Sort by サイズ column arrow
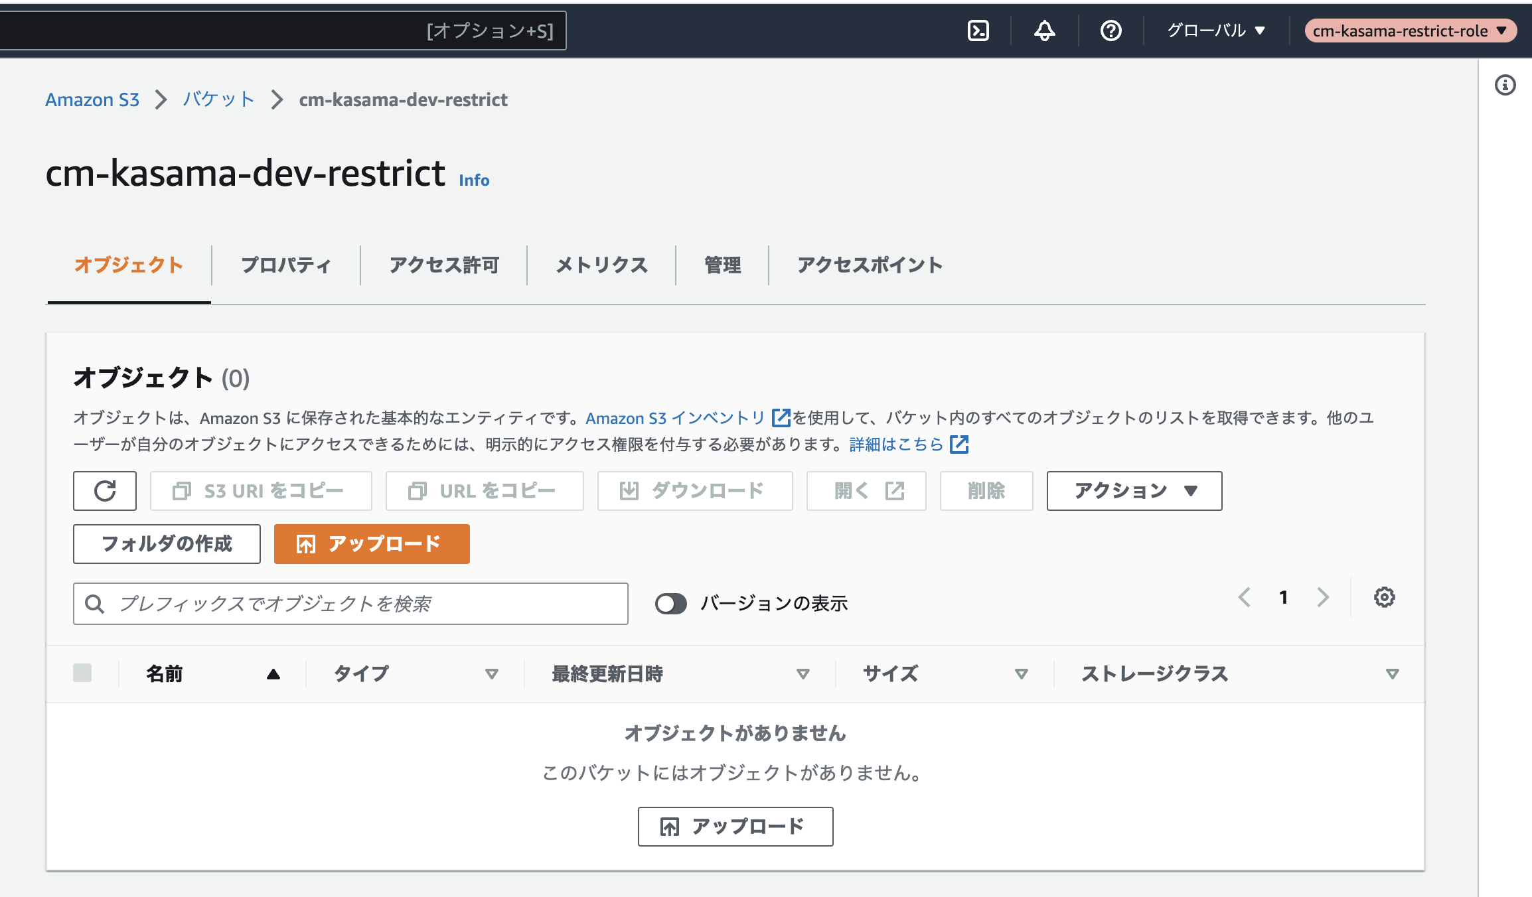This screenshot has width=1532, height=897. (1021, 674)
